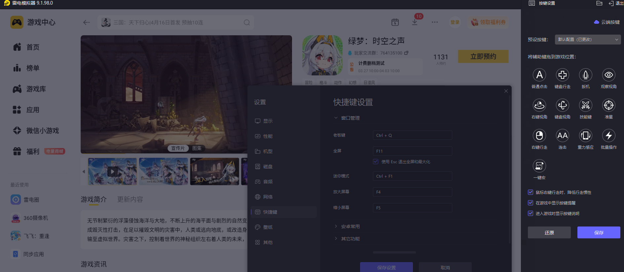This screenshot has width=624, height=272.
Task: Click the 缩小屏幕 F5 shortcut field
Action: tap(413, 208)
